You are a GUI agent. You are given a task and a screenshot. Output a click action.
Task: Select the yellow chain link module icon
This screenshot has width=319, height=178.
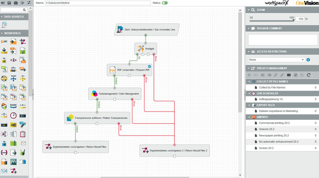(13, 125)
